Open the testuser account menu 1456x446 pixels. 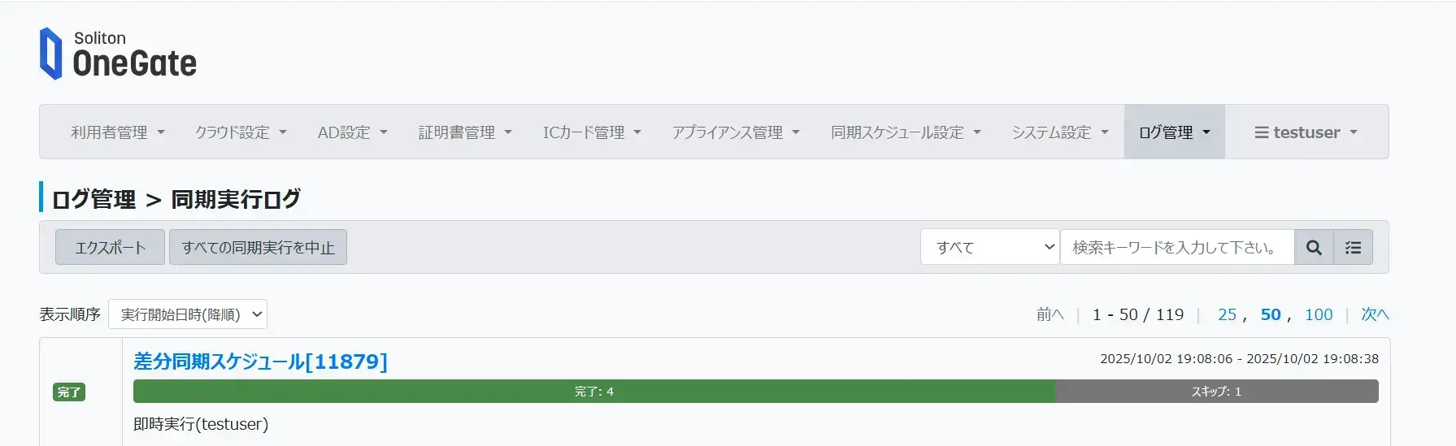[x=1306, y=132]
